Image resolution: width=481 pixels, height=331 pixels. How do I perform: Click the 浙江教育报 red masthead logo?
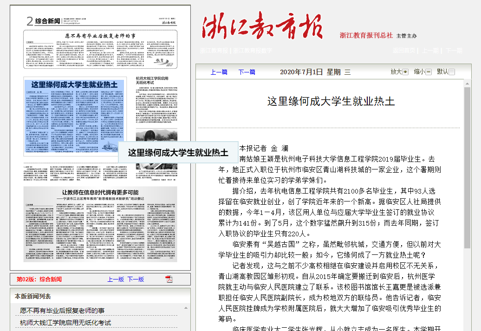pyautogui.click(x=262, y=26)
